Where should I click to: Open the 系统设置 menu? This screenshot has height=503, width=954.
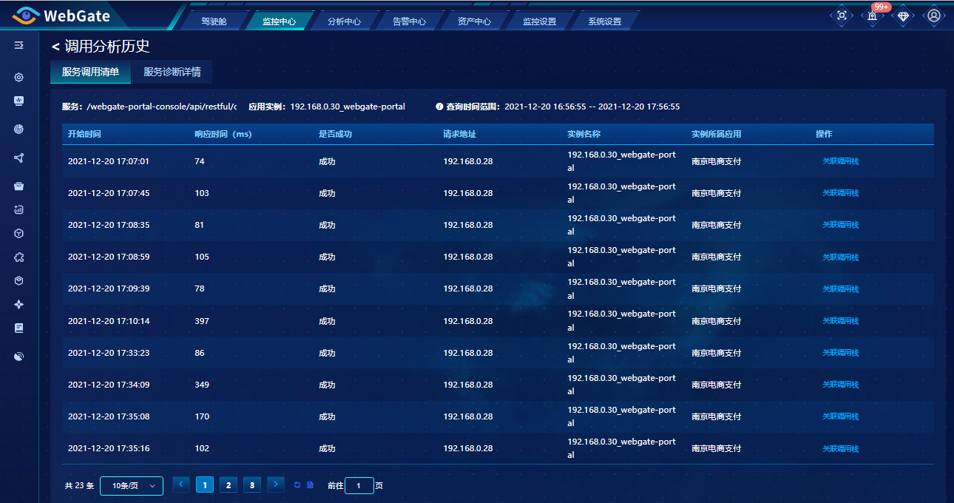click(604, 21)
